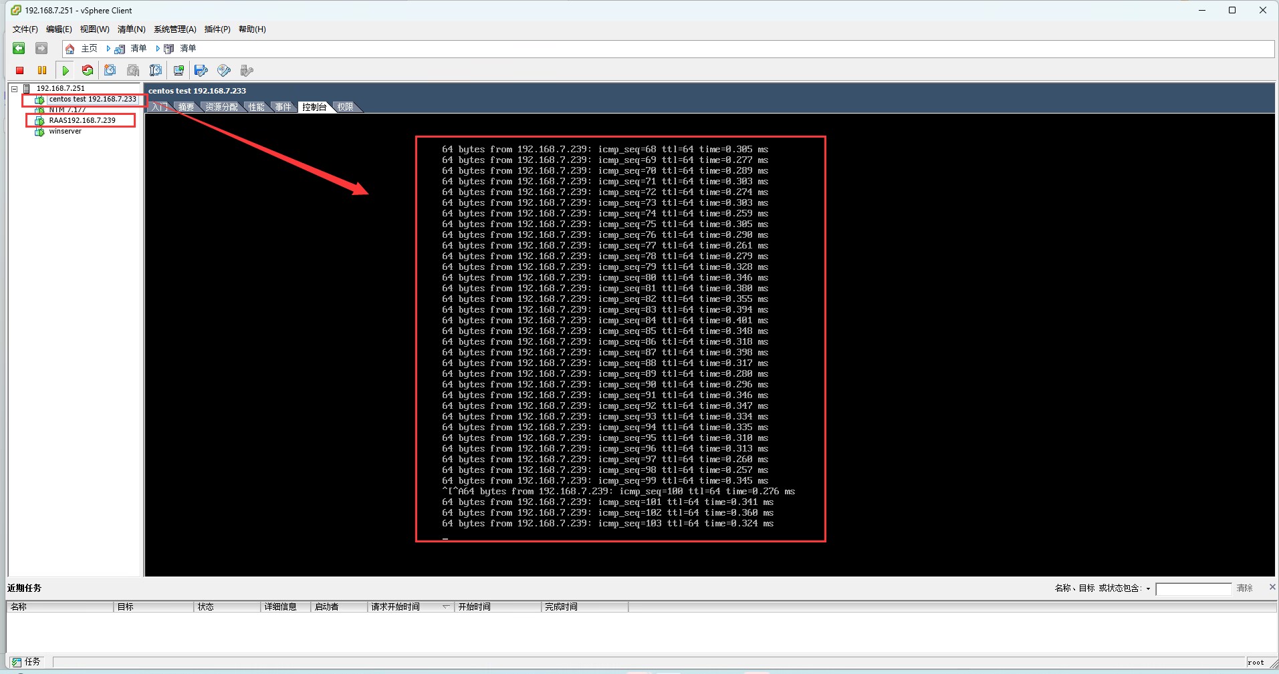Screen dimensions: 1279x674
Task: Power on the VM with the green play button
Action: pyautogui.click(x=66, y=70)
